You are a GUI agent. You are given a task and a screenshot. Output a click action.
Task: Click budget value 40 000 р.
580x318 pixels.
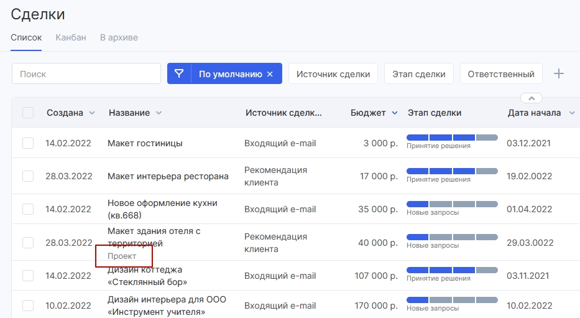pos(378,243)
